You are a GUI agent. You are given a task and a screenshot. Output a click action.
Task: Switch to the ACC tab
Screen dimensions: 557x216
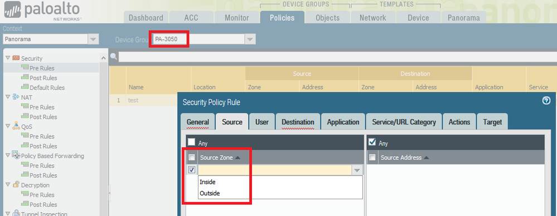191,17
